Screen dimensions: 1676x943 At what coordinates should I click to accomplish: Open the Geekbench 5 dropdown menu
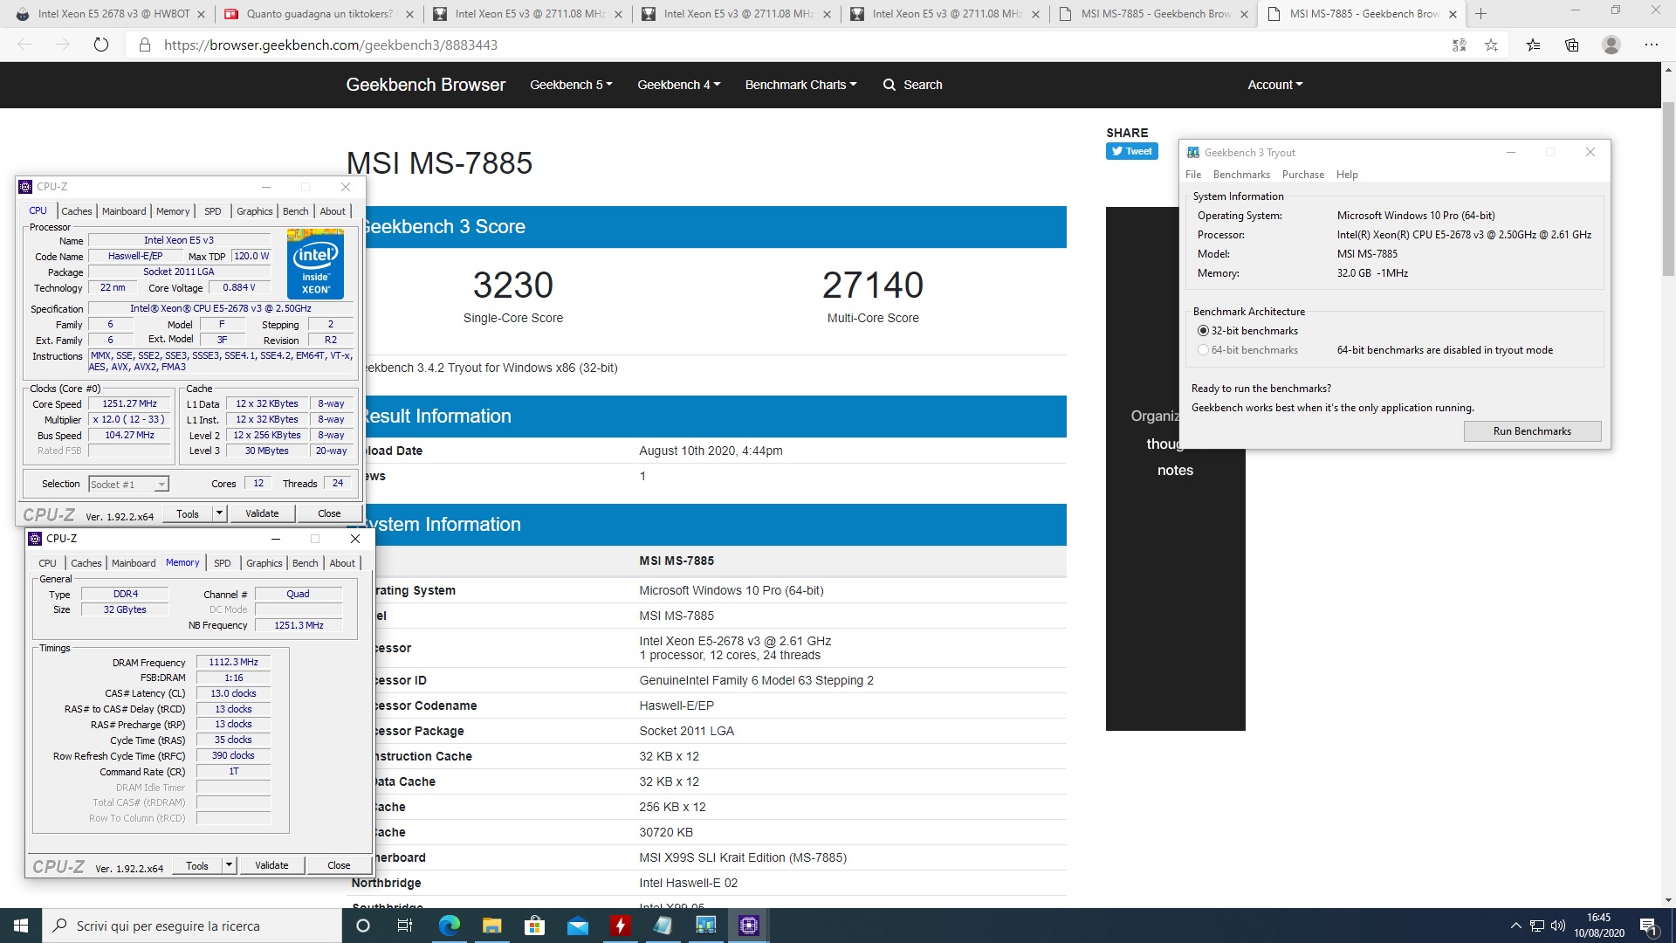[x=571, y=85]
